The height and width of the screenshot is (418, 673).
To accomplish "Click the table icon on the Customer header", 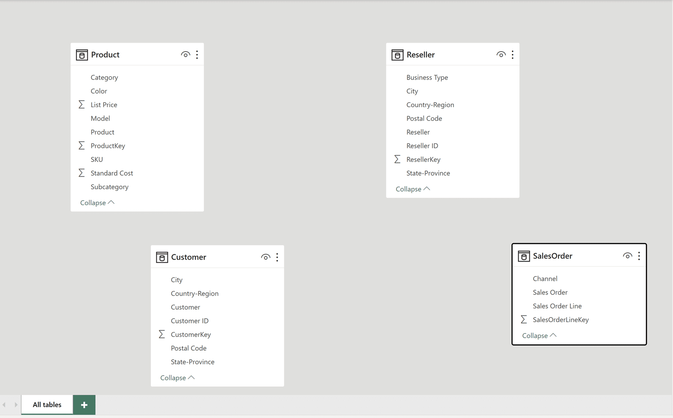I will [162, 257].
